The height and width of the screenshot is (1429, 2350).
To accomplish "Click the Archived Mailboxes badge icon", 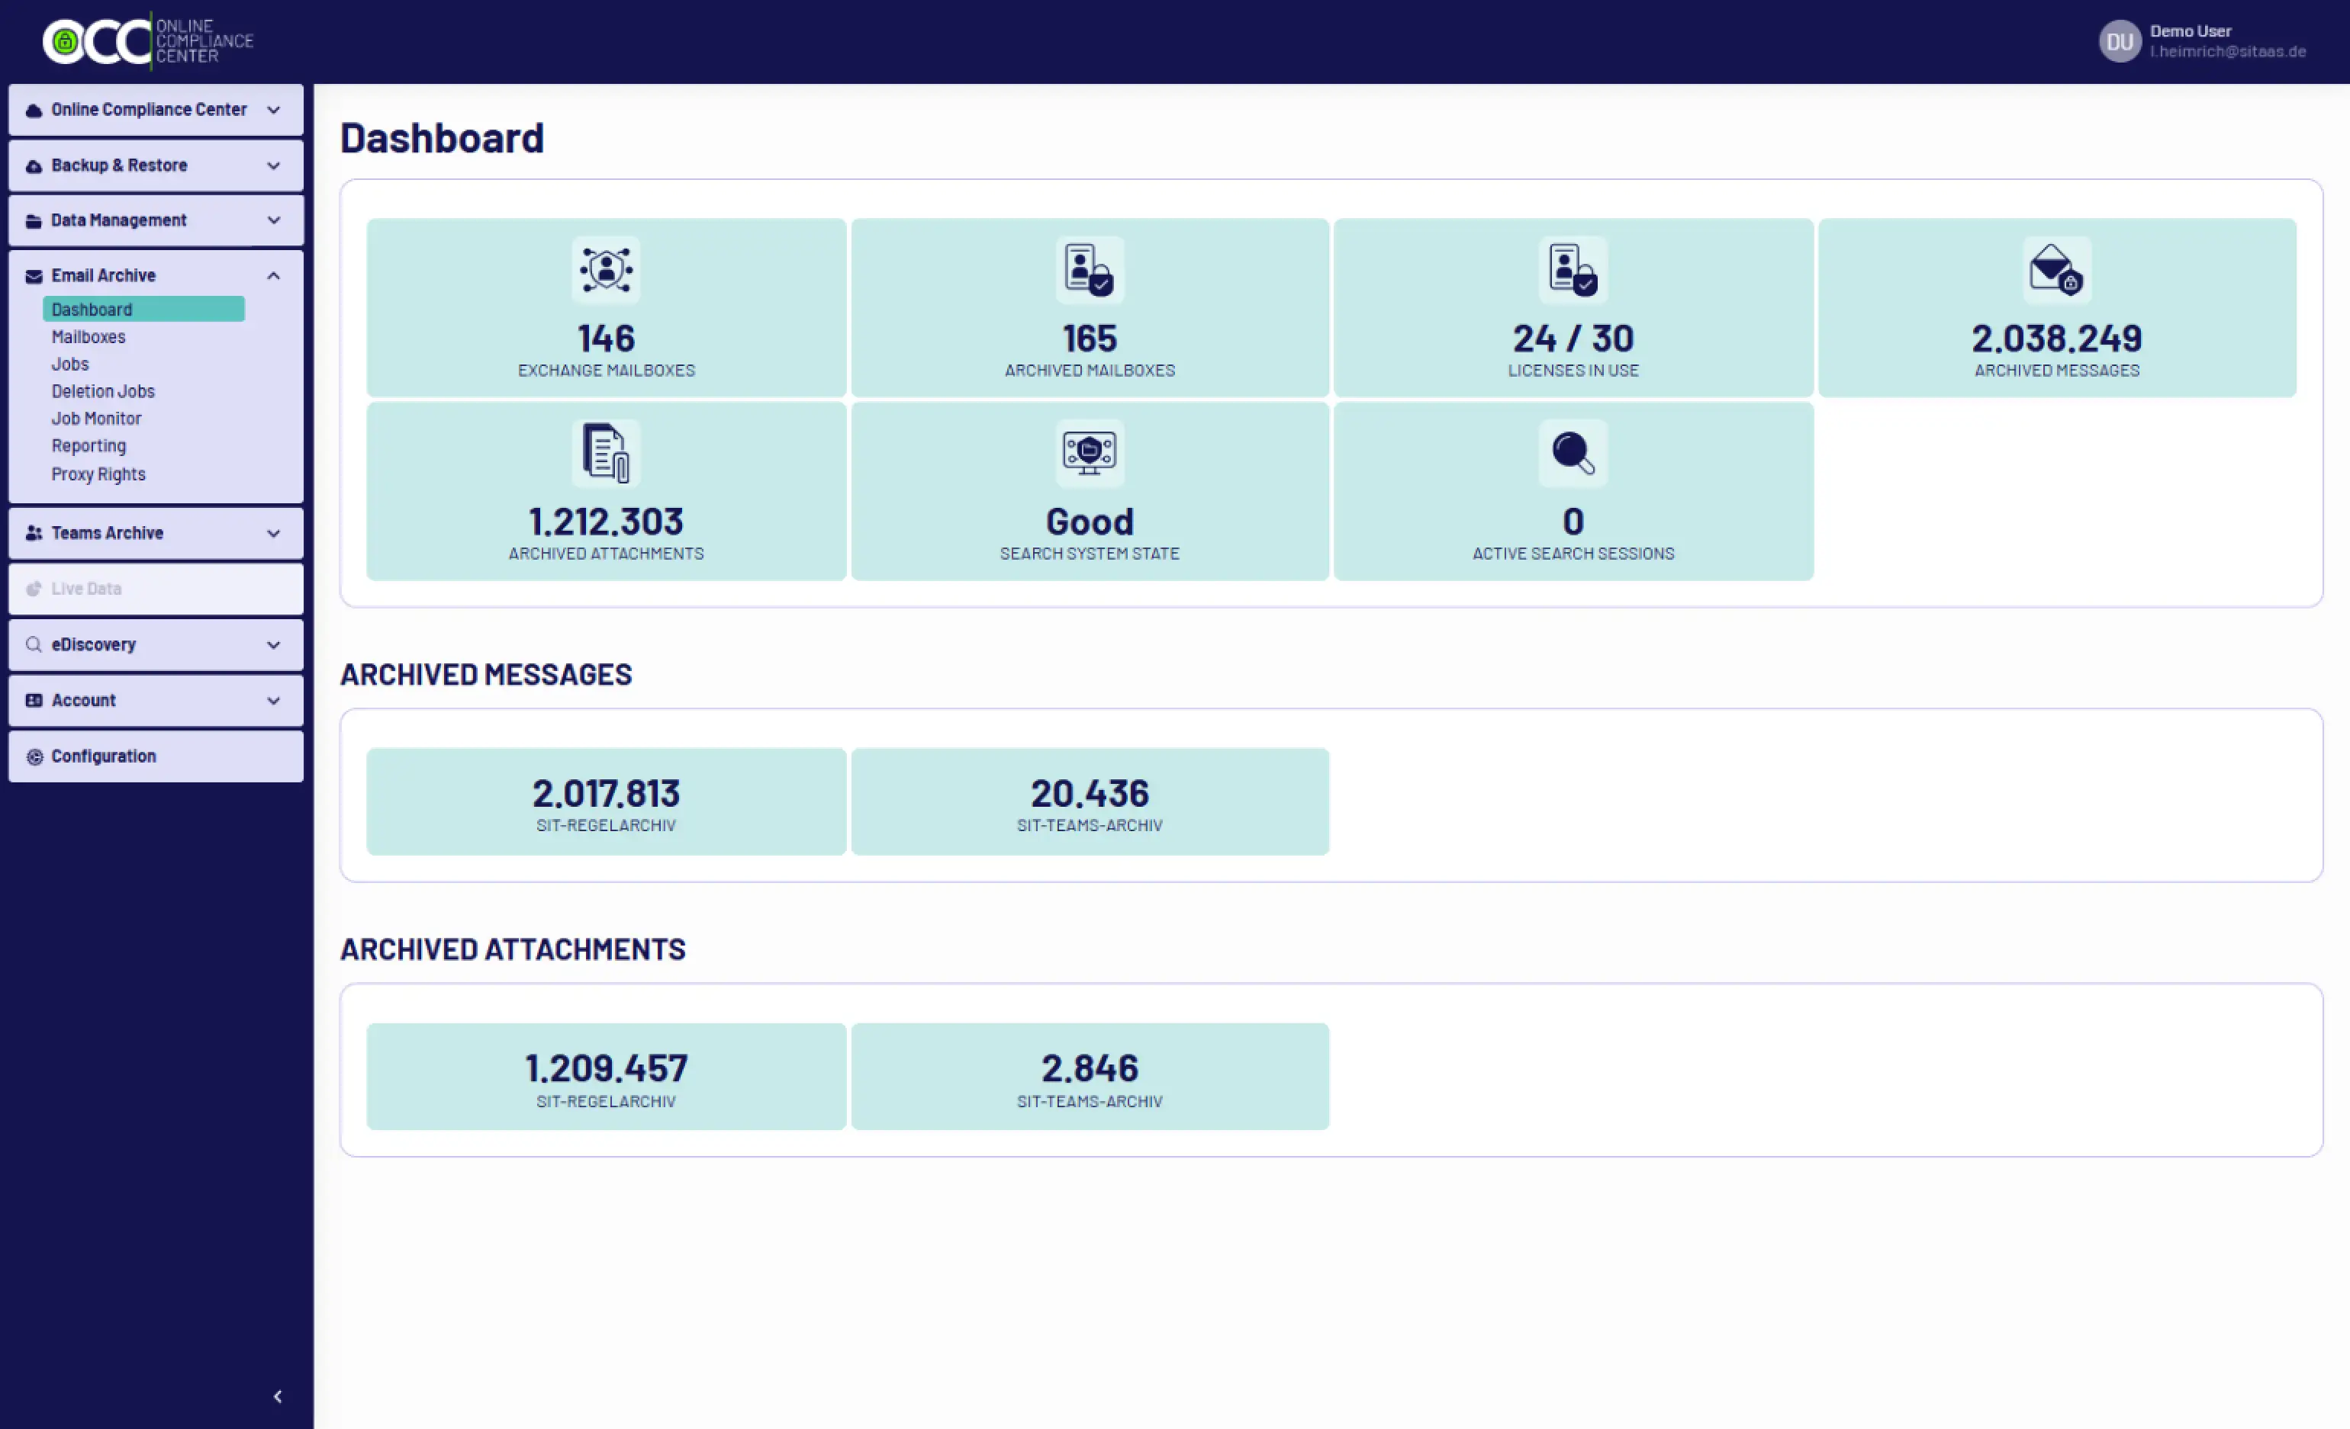I will [1090, 270].
